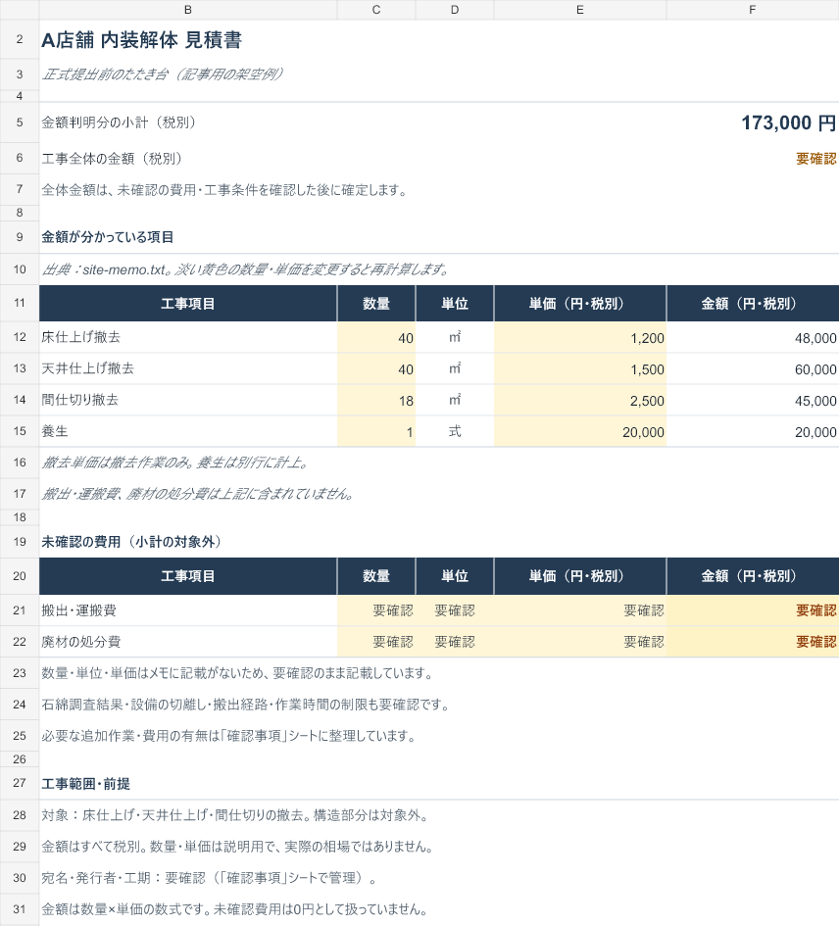This screenshot has height=926, width=839.
Task: Click the subtotal value 173,000 円
Action: pos(789,122)
